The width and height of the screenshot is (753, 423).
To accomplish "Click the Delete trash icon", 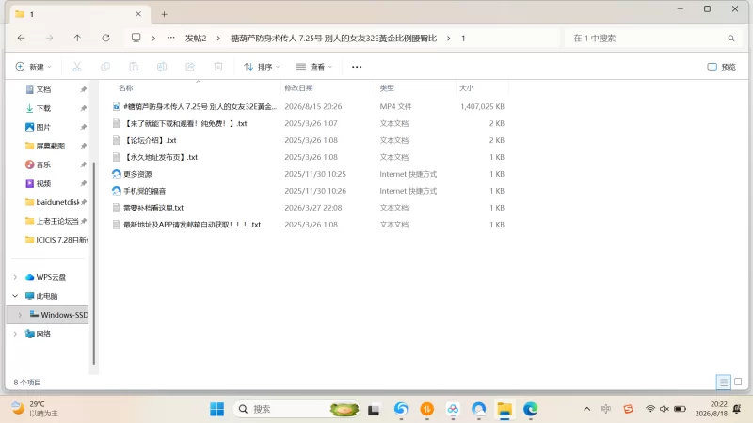I will pos(218,67).
